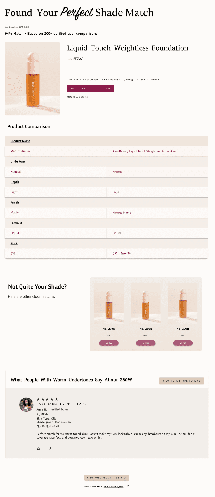Click View More Shade Reviews button
215x497 pixels.
[182, 381]
